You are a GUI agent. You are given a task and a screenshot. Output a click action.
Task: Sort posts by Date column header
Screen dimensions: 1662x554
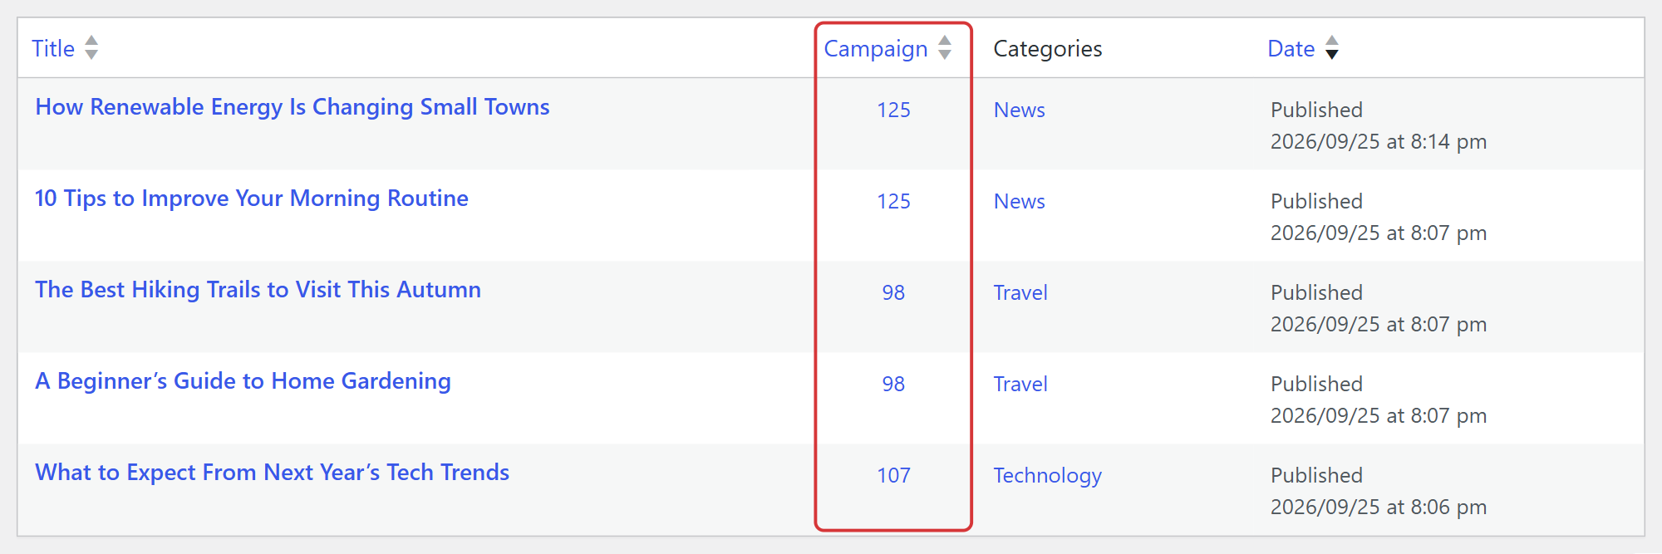point(1291,49)
